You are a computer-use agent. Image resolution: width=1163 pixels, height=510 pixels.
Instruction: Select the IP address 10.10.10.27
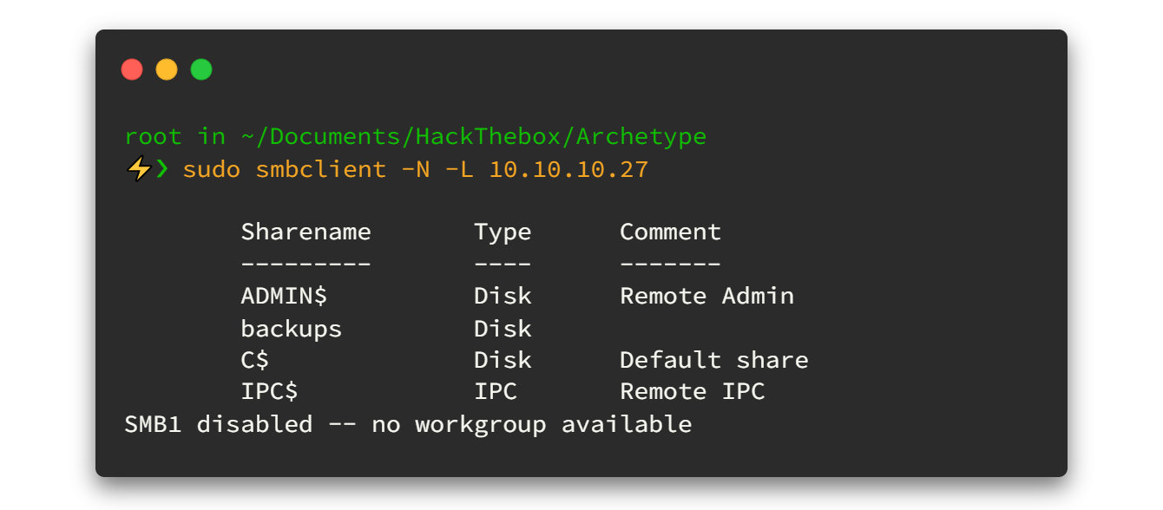coord(568,168)
